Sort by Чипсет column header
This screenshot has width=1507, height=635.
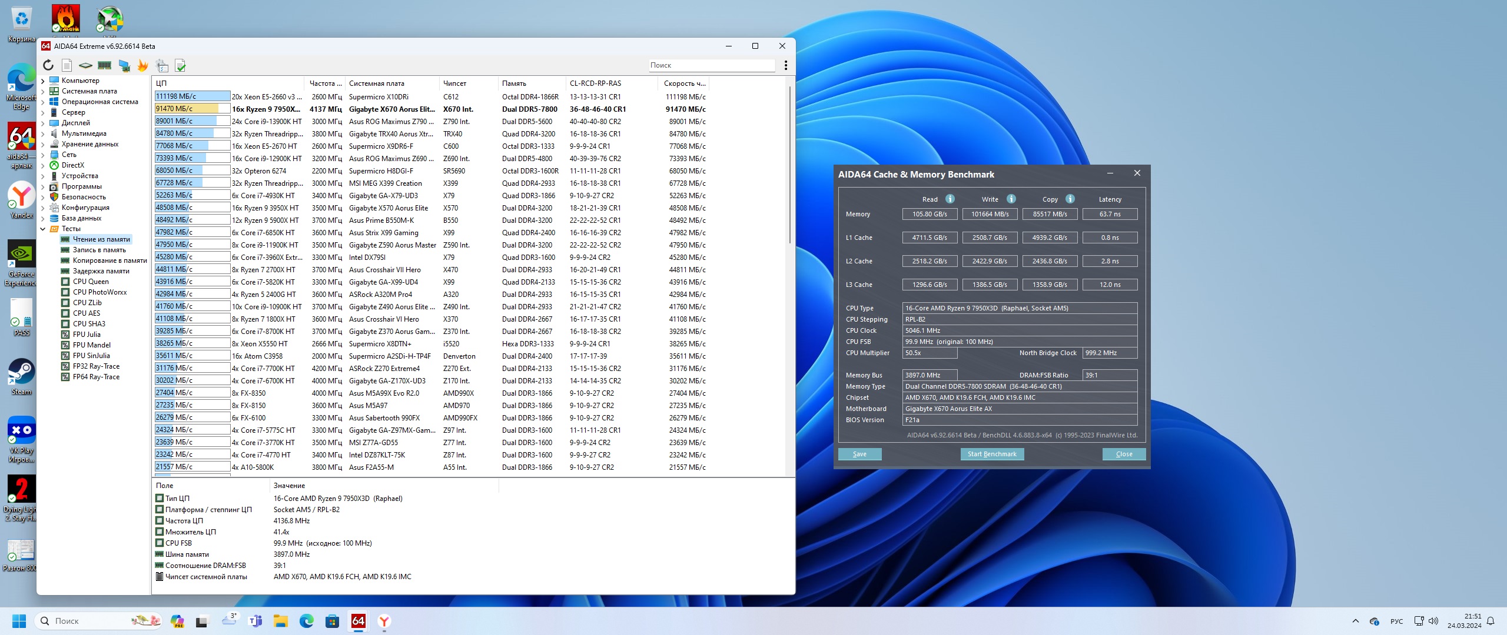coord(454,83)
